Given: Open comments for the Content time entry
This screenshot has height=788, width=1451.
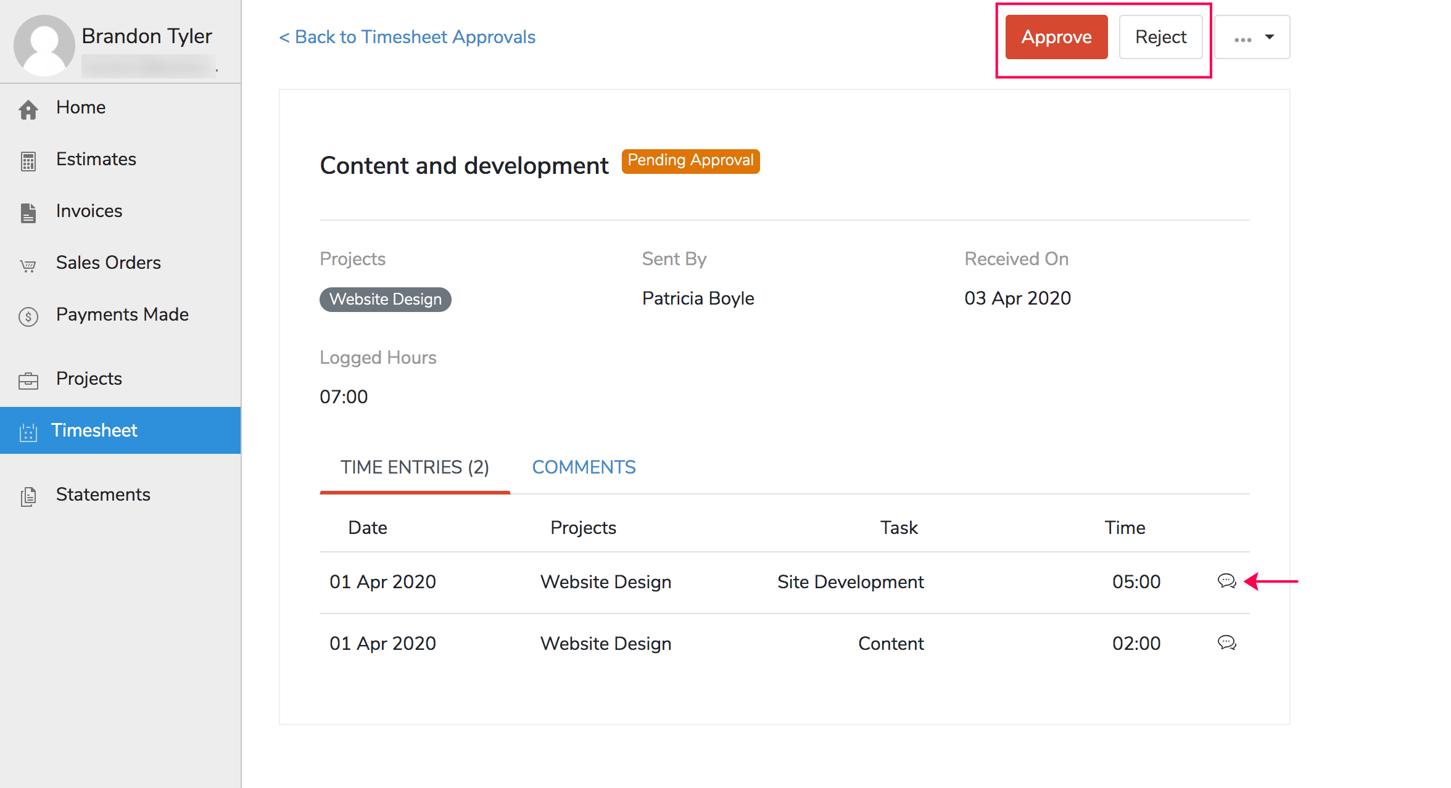Looking at the screenshot, I should pyautogui.click(x=1226, y=643).
